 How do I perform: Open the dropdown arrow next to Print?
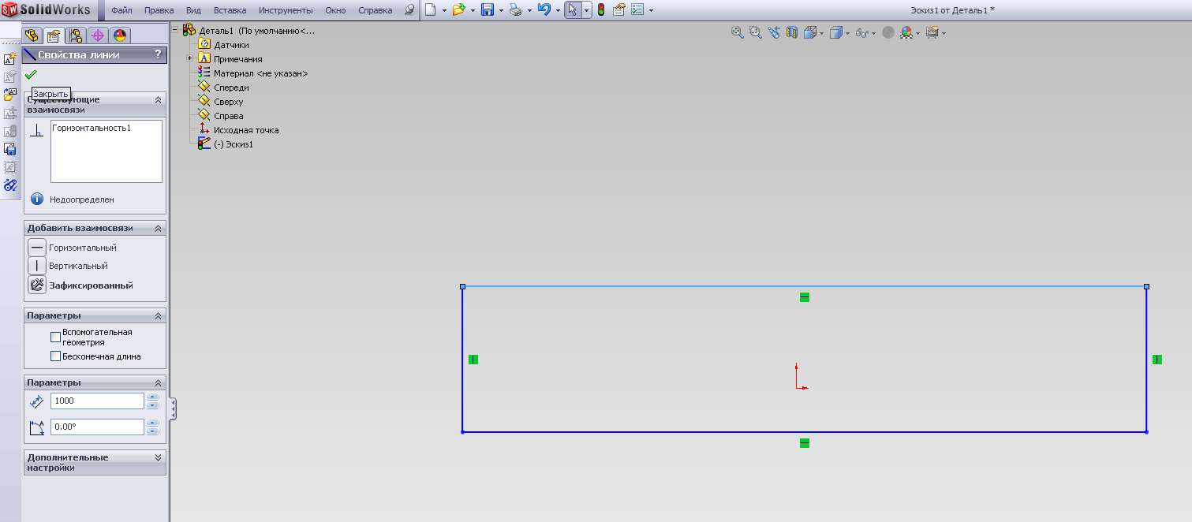[529, 11]
